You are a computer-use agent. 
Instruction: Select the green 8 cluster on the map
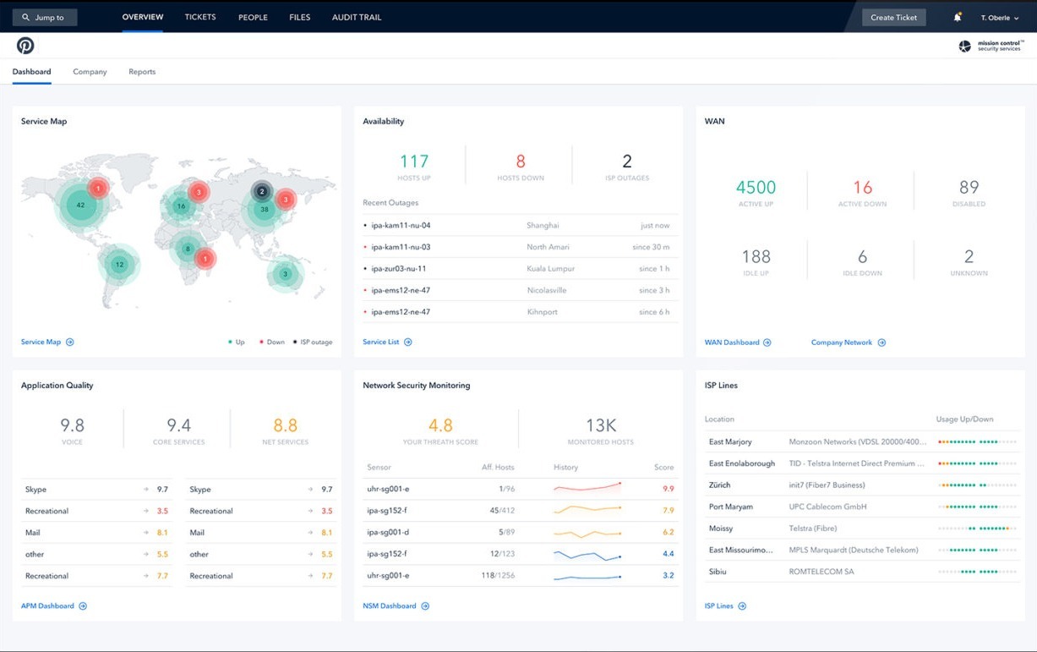click(x=188, y=249)
